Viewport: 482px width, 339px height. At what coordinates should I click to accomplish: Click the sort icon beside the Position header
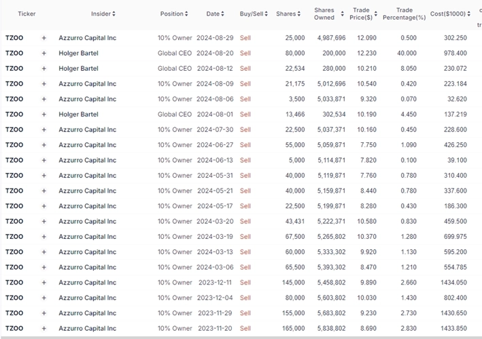point(188,14)
